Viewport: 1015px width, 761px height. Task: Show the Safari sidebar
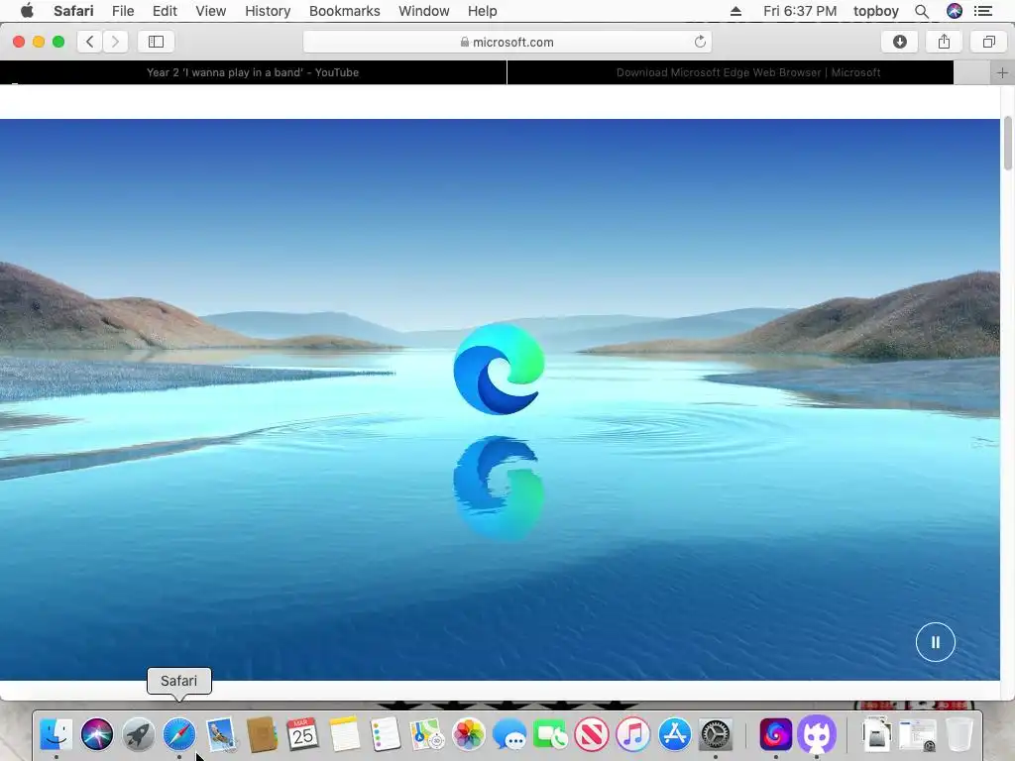tap(156, 42)
